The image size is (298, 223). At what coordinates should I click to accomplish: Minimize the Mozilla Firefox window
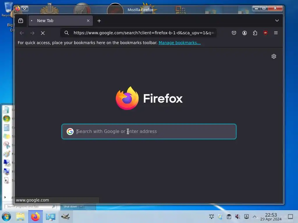tap(256, 8)
